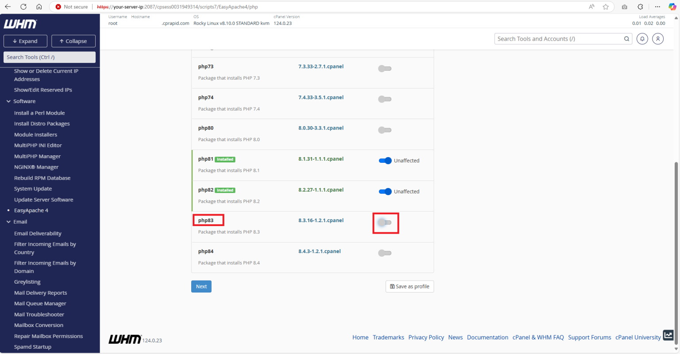Enable the php83 package toggle
Screen dimensions: 680x354
385,222
